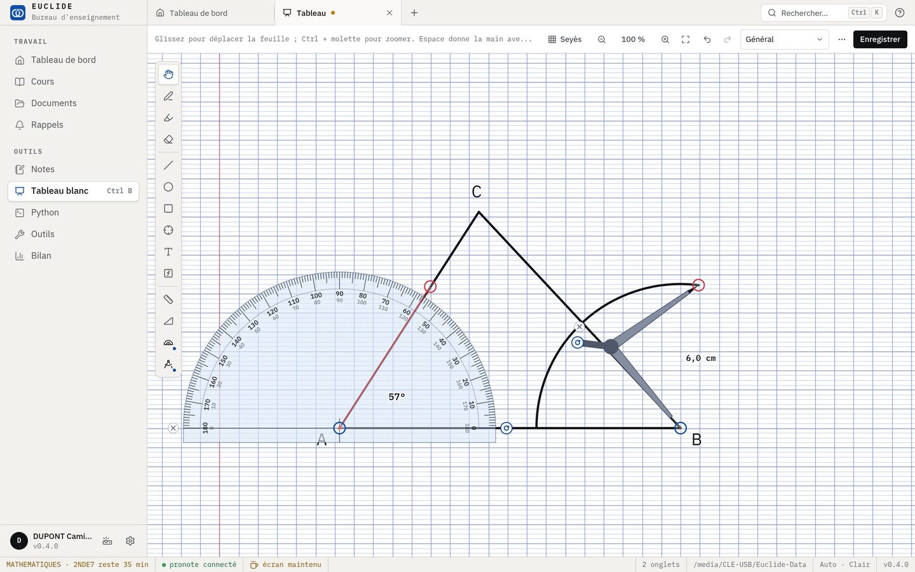Zoom out of the whiteboard
Screen dimensions: 915x572
click(x=602, y=39)
